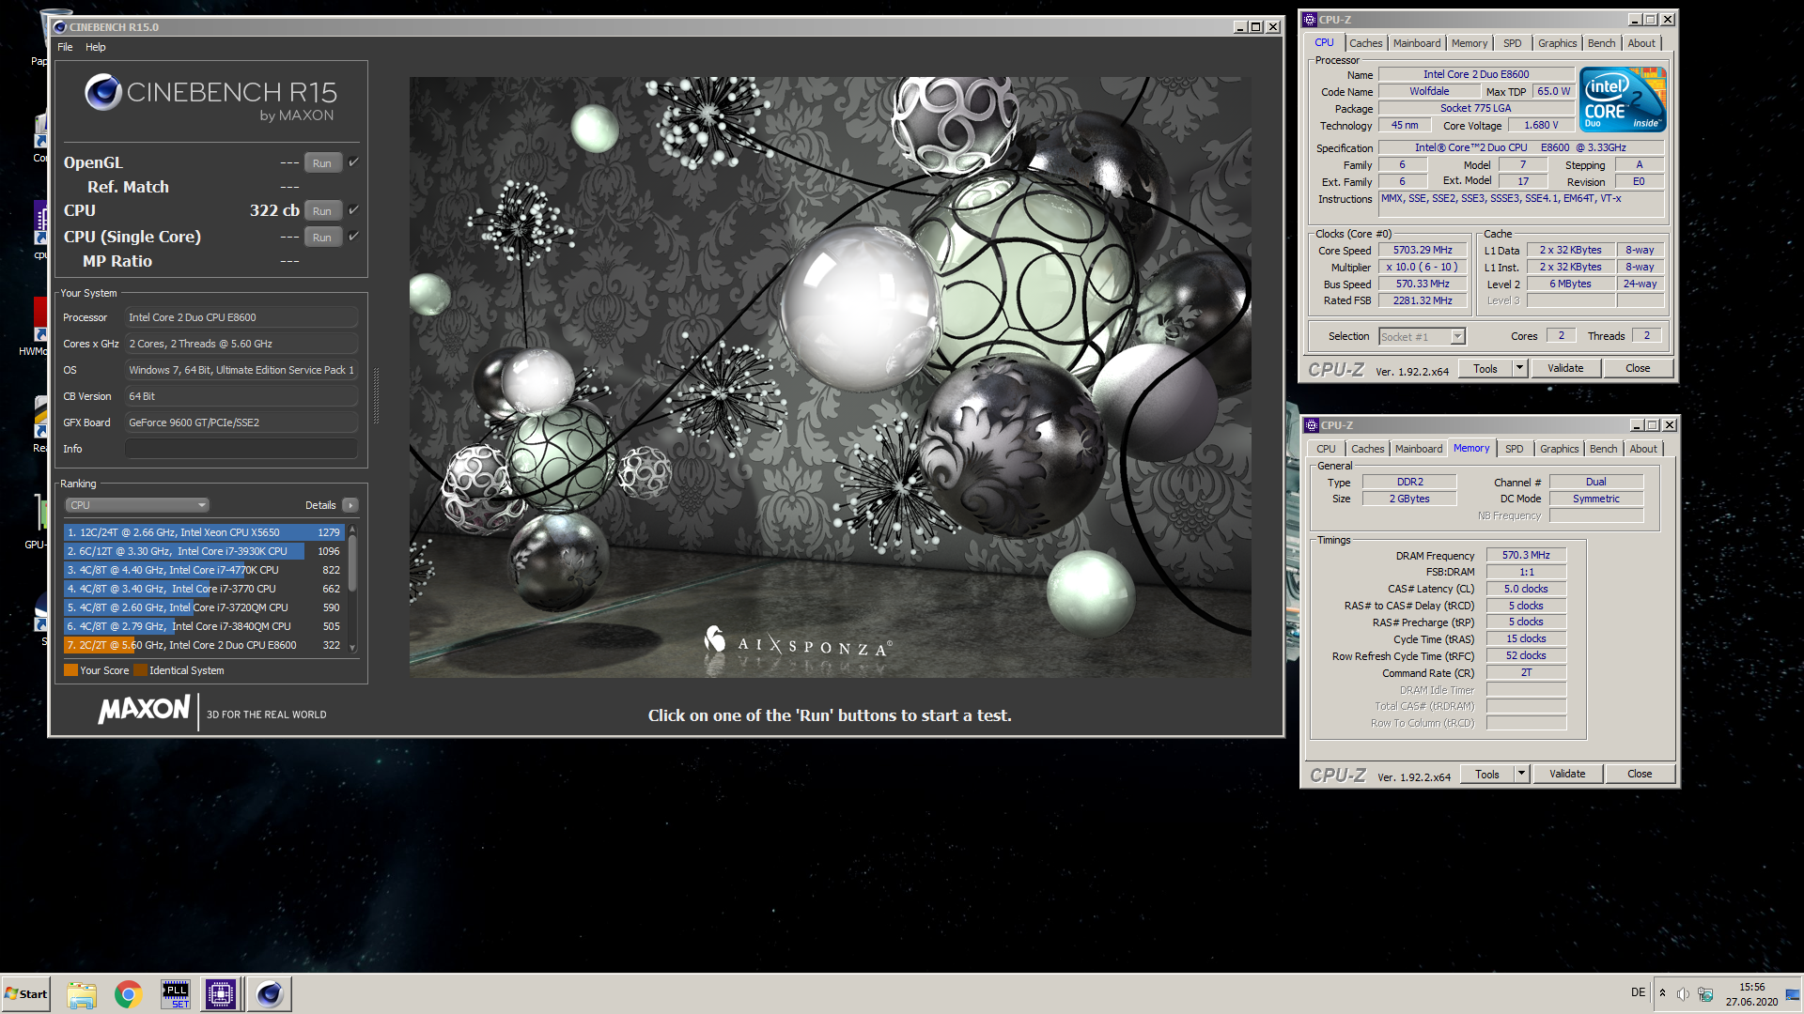Switch to Caches tab in lower CPU-Z
The width and height of the screenshot is (1804, 1014).
click(x=1367, y=449)
